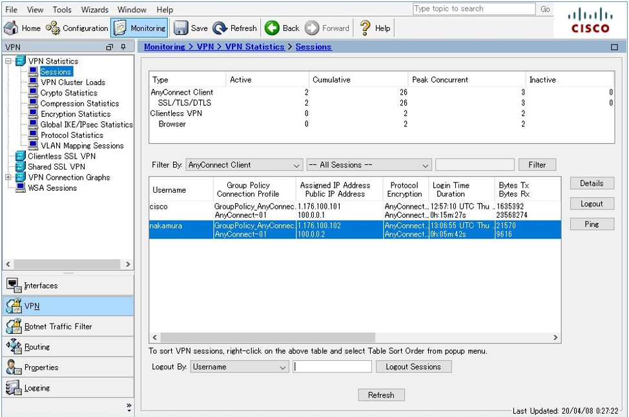629x417 pixels.
Task: Select the Monitoring toolbar button
Action: pos(139,28)
